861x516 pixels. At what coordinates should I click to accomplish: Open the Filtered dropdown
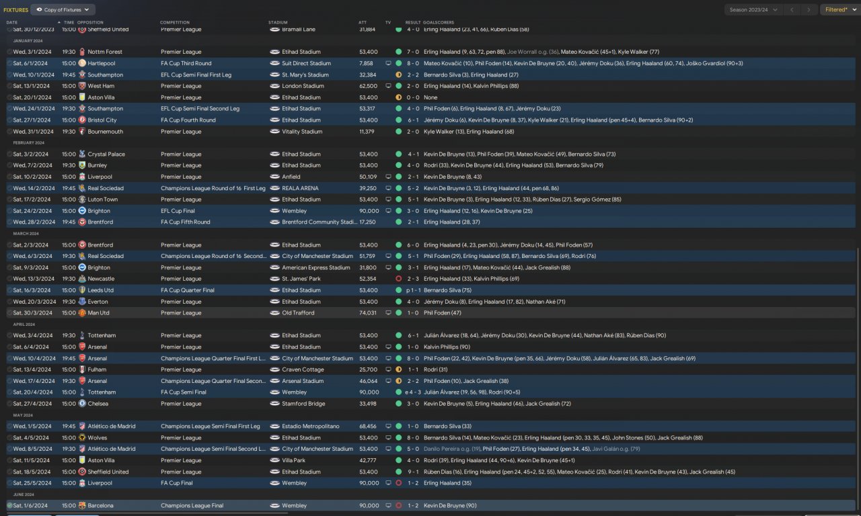841,10
